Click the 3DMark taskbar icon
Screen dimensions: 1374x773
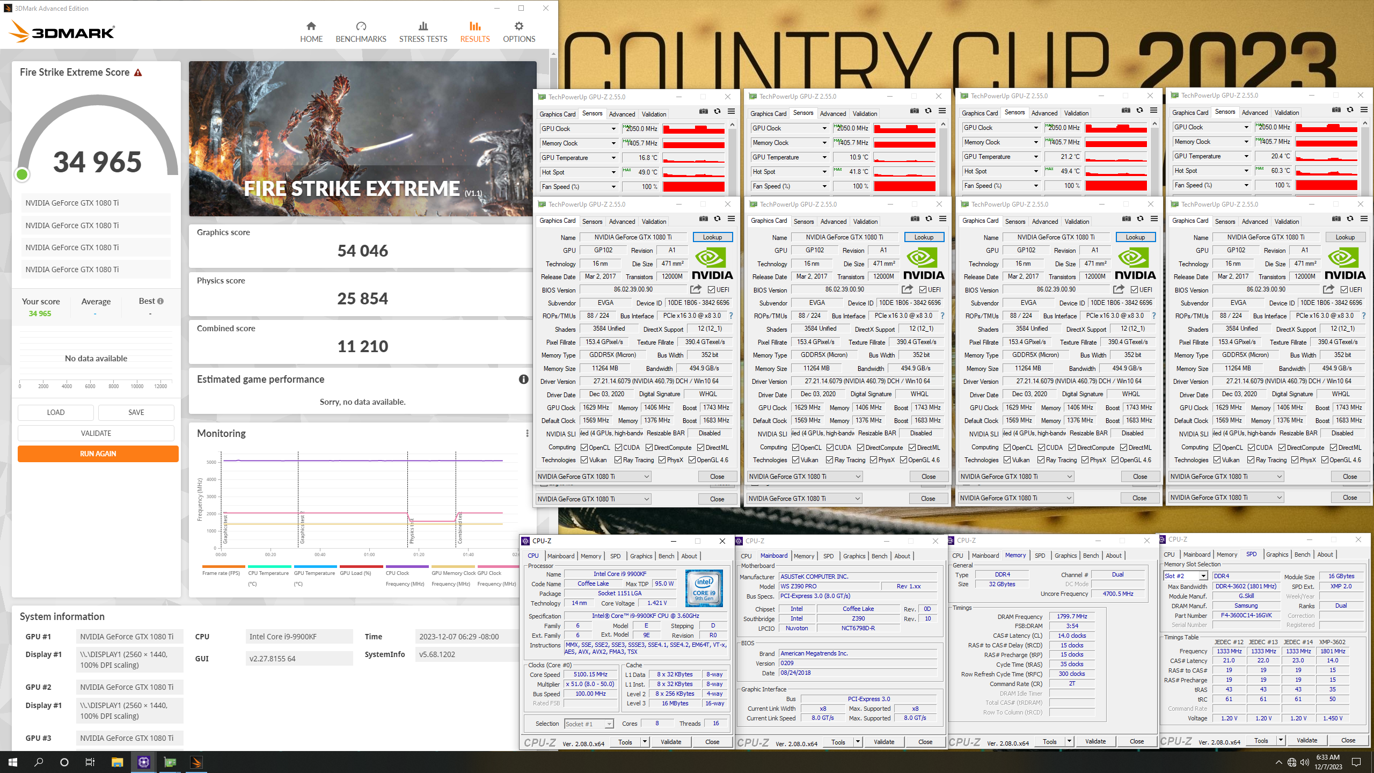click(x=196, y=762)
